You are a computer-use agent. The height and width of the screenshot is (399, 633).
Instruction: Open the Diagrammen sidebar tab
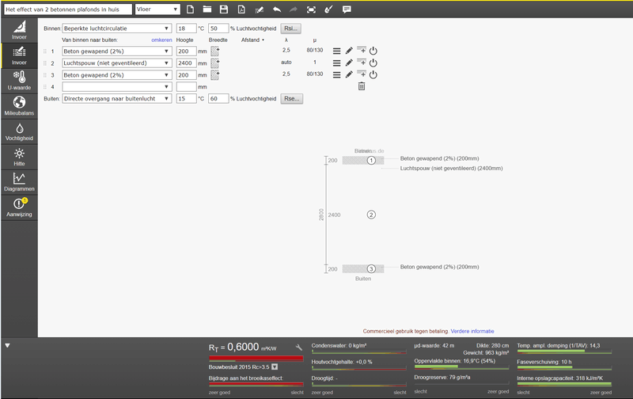[19, 182]
